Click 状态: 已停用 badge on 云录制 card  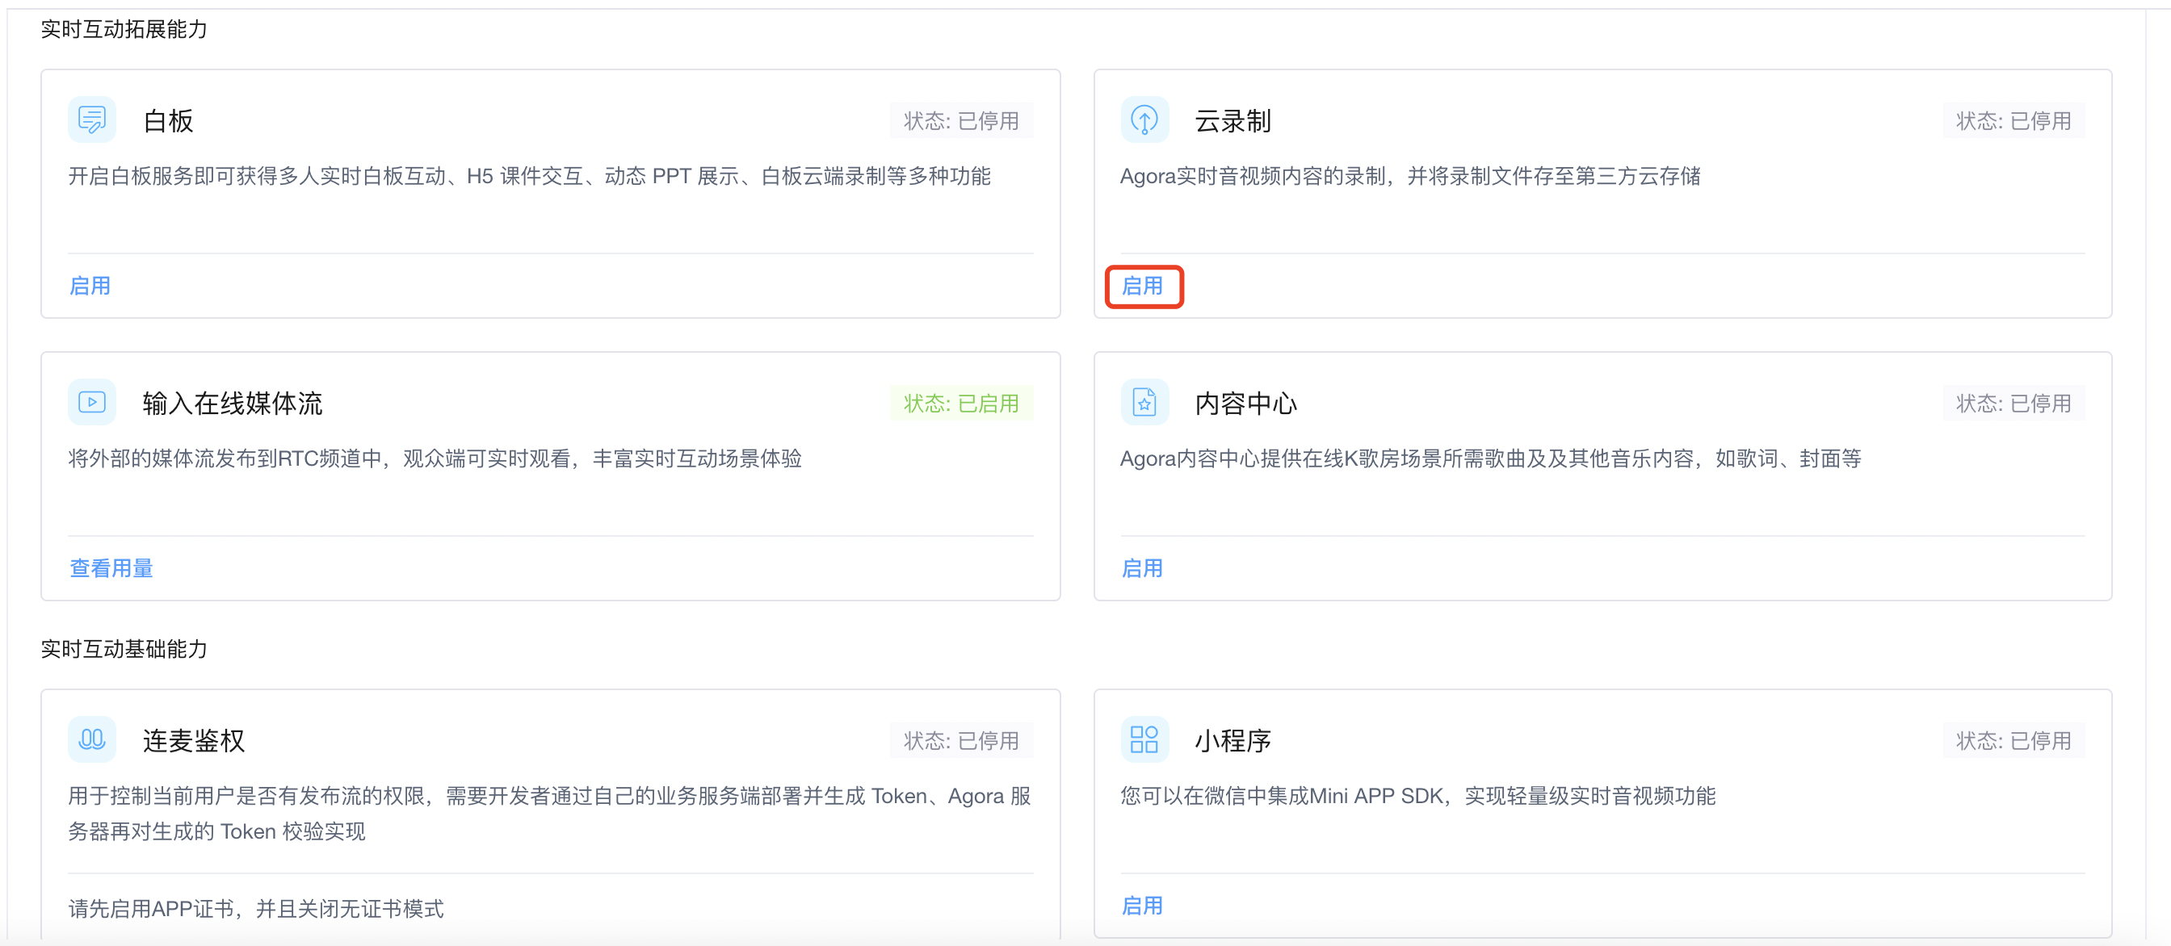point(2014,120)
